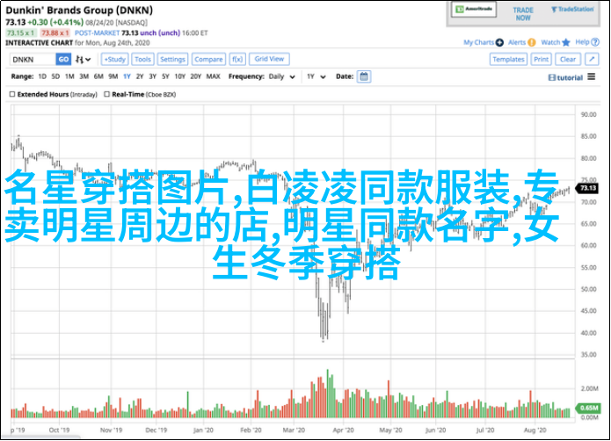Click the Compare button
The height and width of the screenshot is (441, 611).
coord(208,59)
